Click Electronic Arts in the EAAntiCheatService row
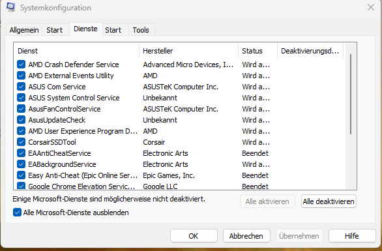The width and height of the screenshot is (382, 251). click(166, 153)
